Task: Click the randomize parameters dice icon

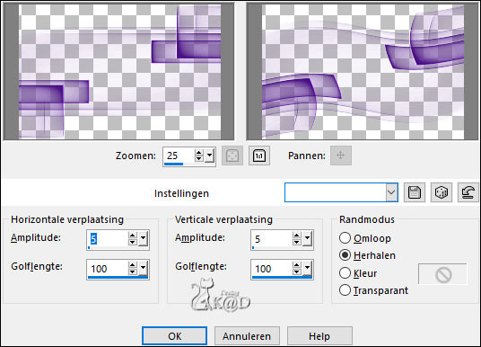Action: [x=442, y=192]
